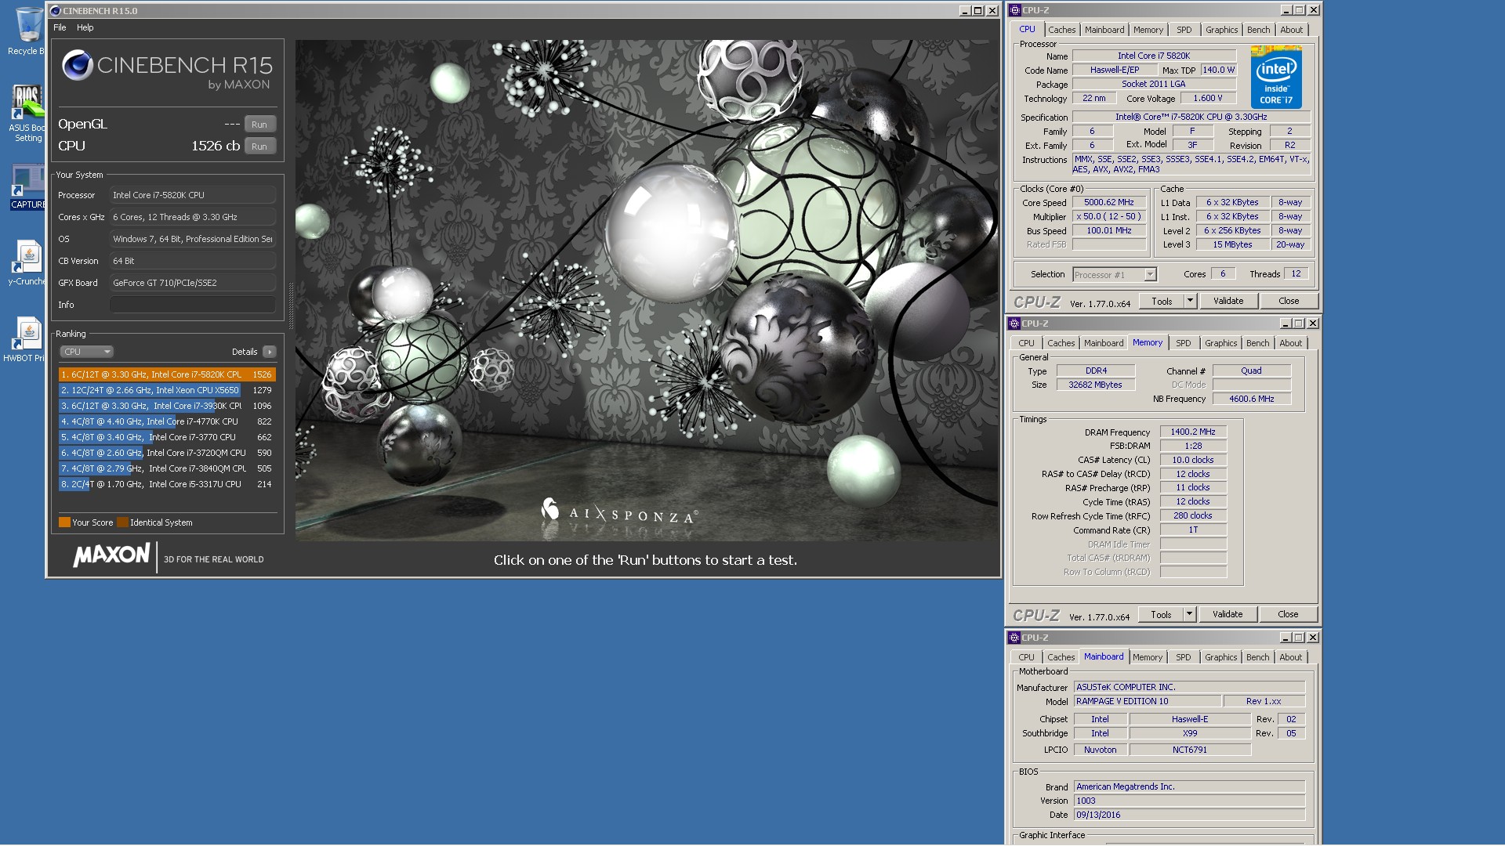
Task: Select ranking entry i7-4770K score 822
Action: (167, 421)
